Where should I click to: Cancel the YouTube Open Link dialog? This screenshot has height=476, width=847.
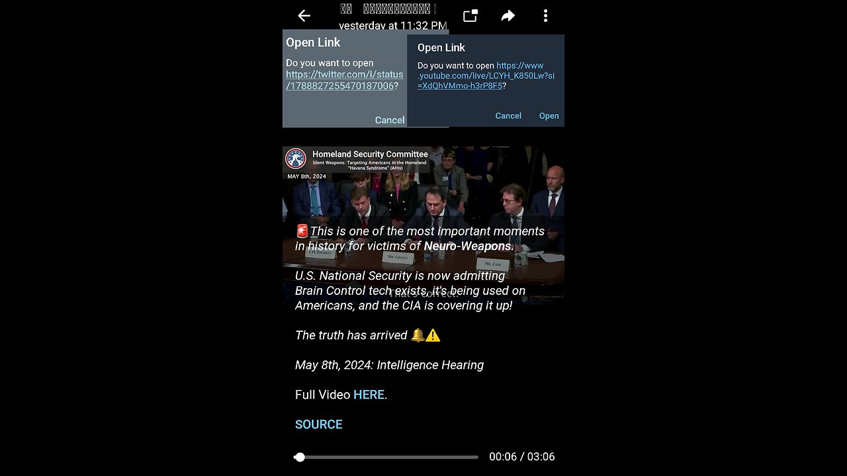click(508, 116)
